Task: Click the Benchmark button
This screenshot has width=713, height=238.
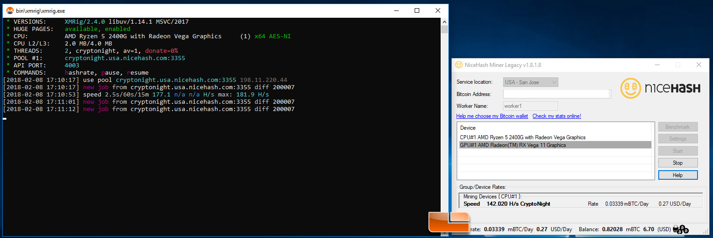Action: tap(678, 127)
